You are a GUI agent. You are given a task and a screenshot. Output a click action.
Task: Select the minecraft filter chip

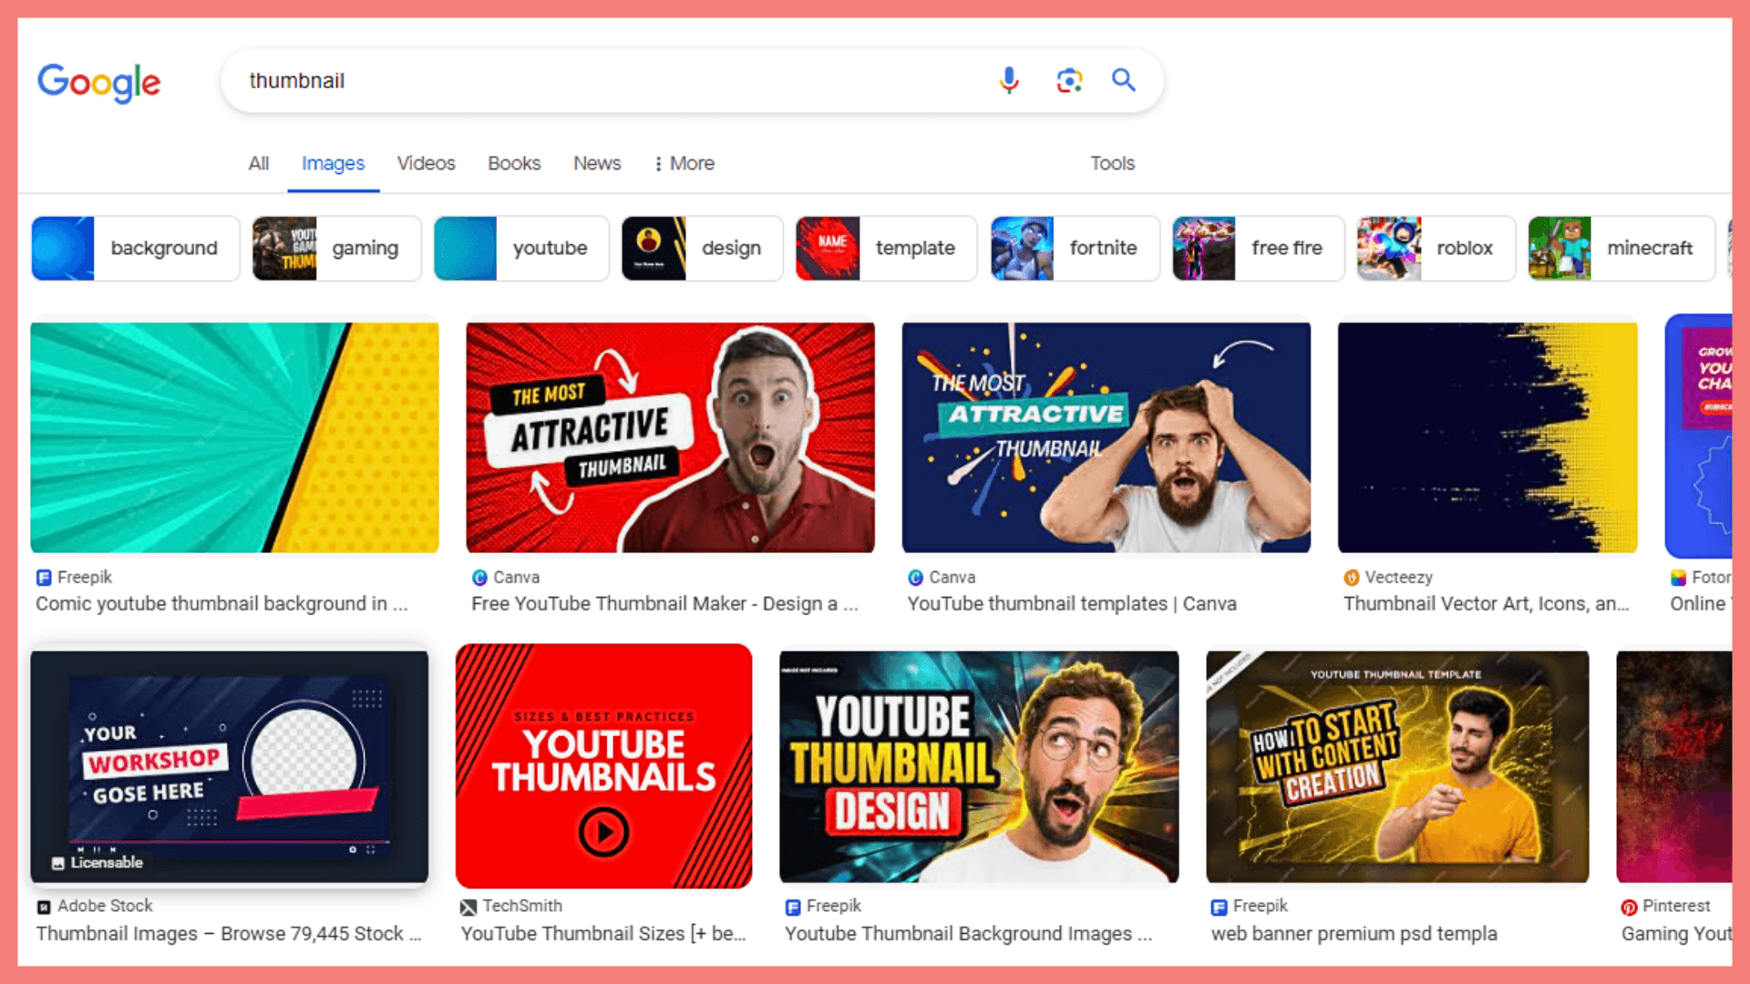1621,248
